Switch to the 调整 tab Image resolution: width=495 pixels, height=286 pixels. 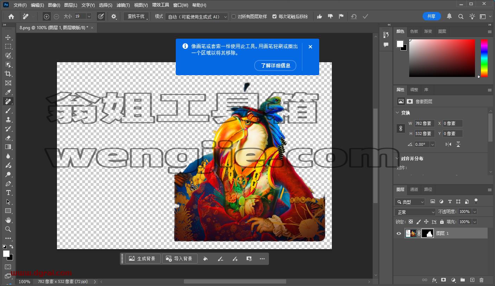point(414,90)
